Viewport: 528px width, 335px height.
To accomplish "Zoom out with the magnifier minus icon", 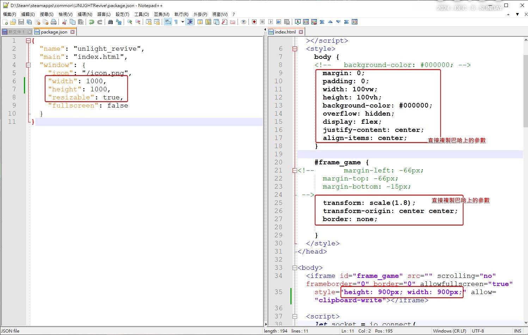I will (138, 22).
